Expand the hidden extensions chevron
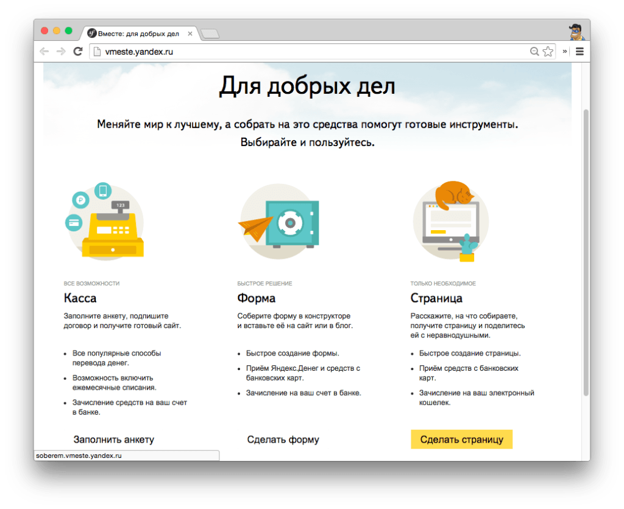 click(565, 52)
